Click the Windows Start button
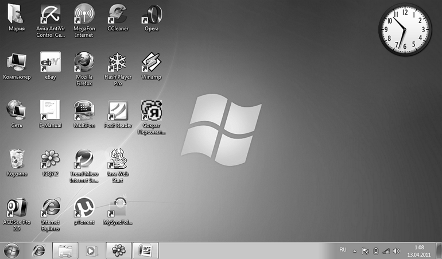 click(x=12, y=250)
